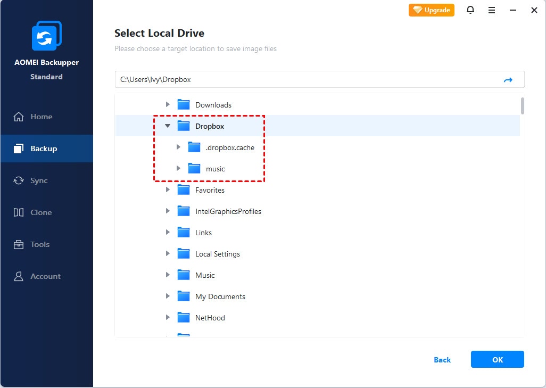Viewport: 546px width, 388px height.
Task: Click the Dropbox folder icon
Action: click(184, 126)
